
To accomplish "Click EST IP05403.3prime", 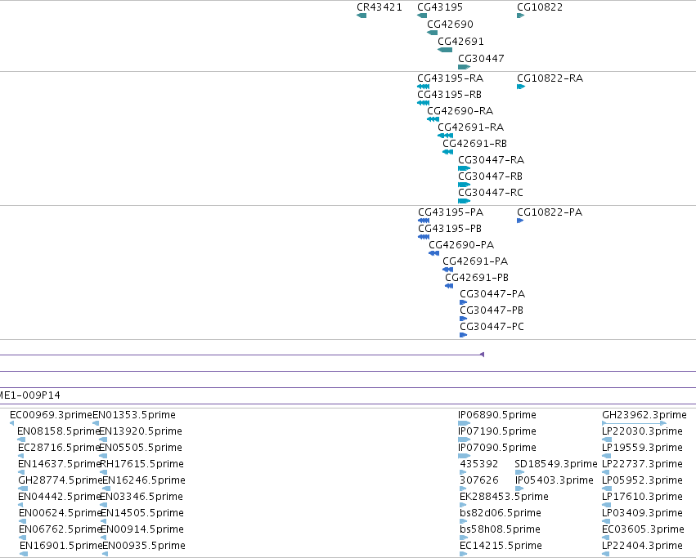I will 520,489.
